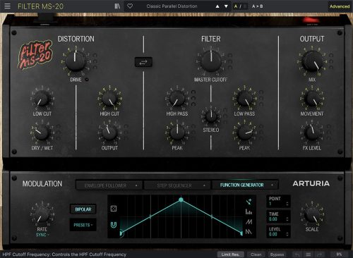Click the High Pass knob
353x258 pixels.
coord(177,99)
